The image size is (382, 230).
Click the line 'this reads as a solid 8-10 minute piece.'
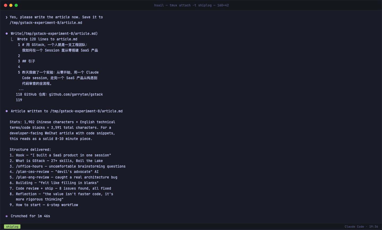coord(51,139)
